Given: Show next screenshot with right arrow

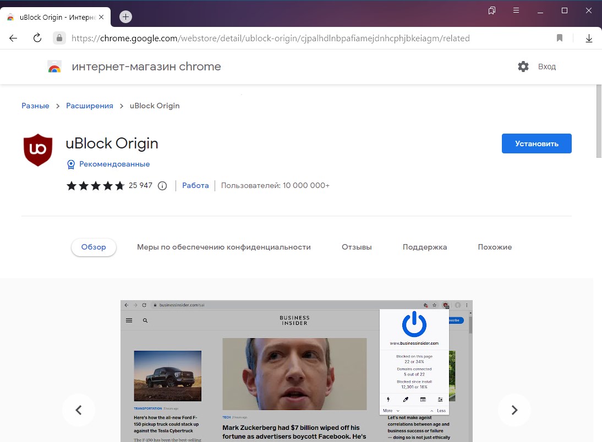Looking at the screenshot, I should 514,410.
